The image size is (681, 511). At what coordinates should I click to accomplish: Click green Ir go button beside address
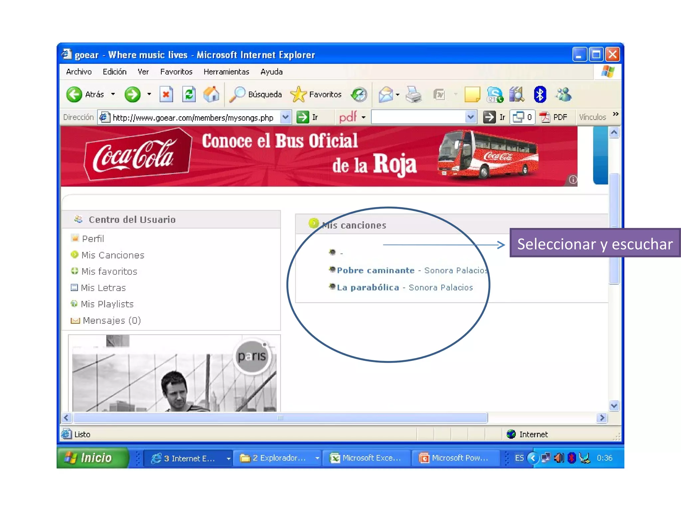click(307, 117)
